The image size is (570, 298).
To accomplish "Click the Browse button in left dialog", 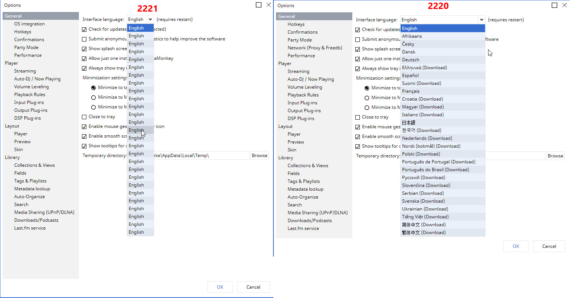I will click(x=259, y=156).
